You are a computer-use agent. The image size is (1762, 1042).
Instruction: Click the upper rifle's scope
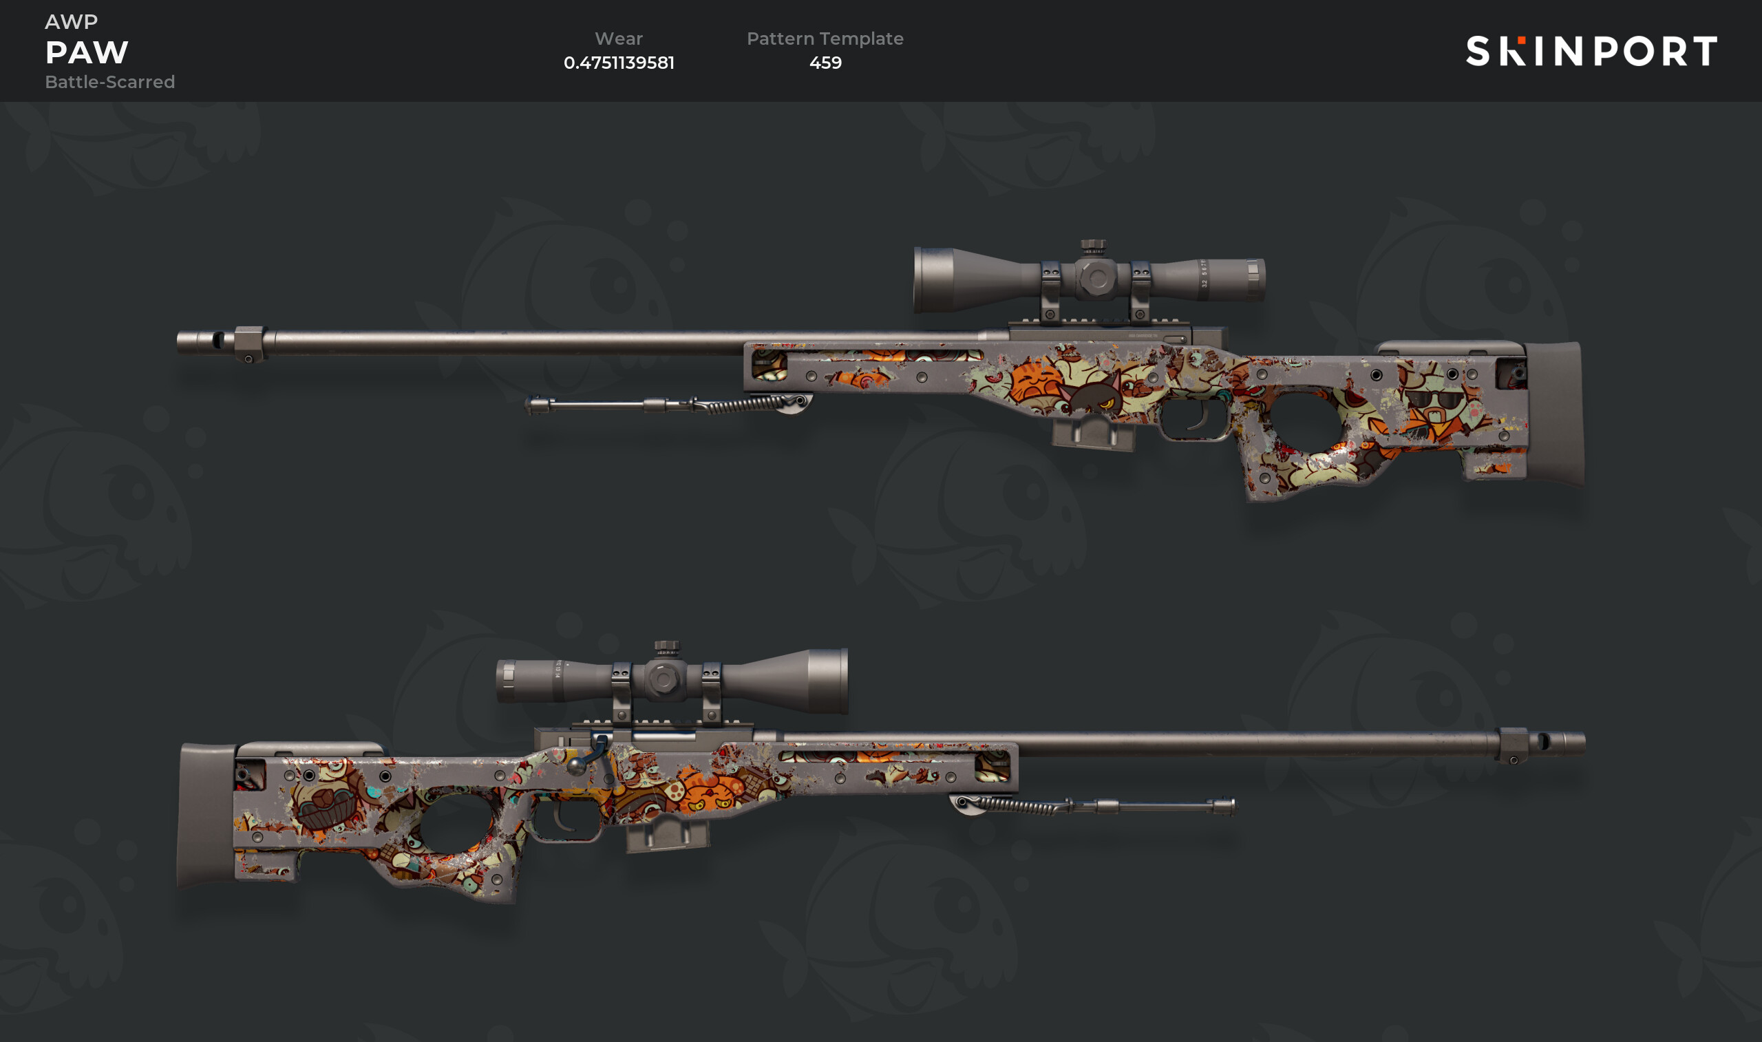1089,279
